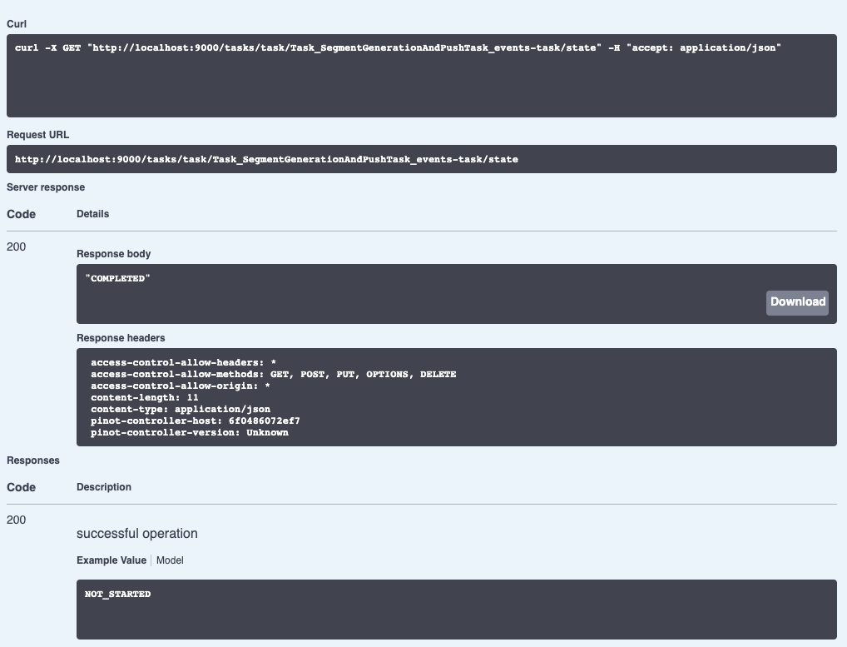Switch to the Model tab
The height and width of the screenshot is (647, 847).
click(x=170, y=560)
